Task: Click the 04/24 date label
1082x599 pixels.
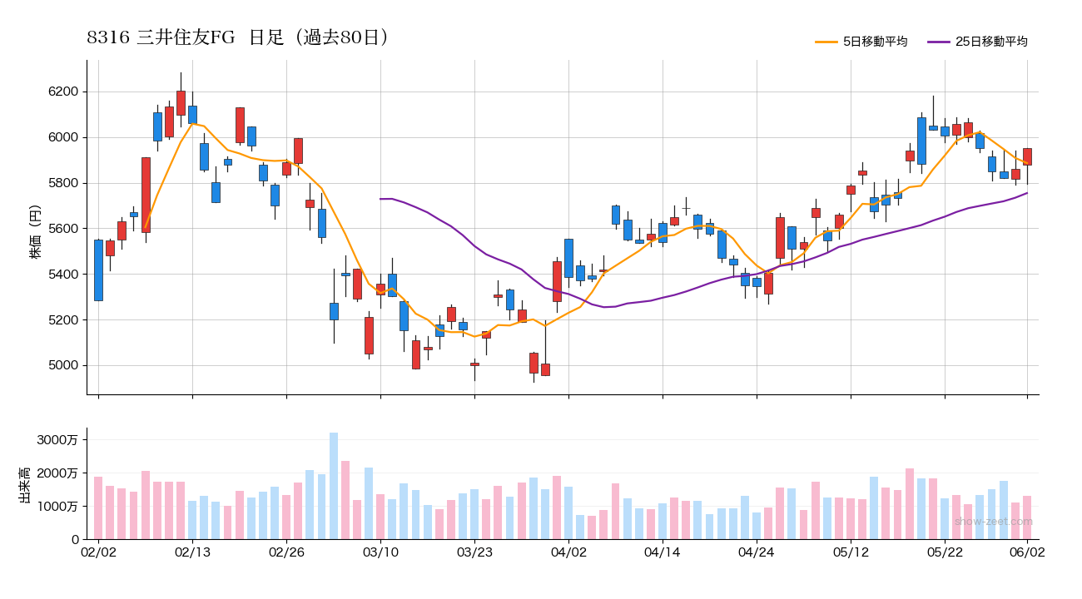Action: click(757, 552)
